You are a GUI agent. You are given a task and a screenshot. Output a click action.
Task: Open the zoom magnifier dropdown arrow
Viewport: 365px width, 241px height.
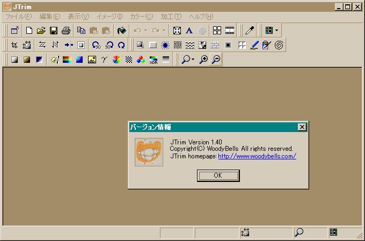click(193, 60)
